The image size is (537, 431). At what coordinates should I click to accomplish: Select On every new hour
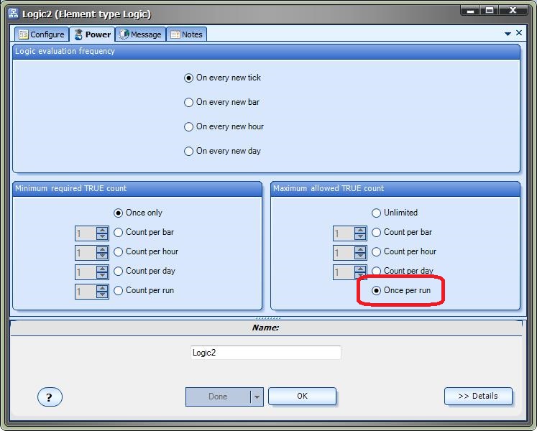click(x=224, y=126)
